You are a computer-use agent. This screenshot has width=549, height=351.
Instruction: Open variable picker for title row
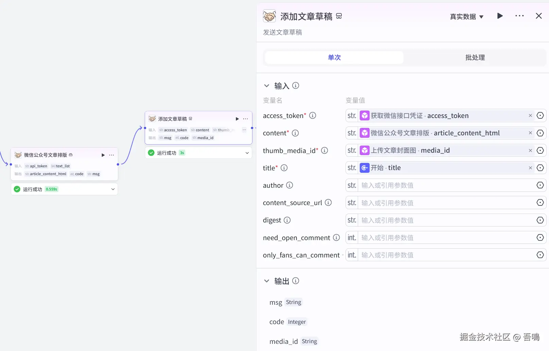pos(540,168)
